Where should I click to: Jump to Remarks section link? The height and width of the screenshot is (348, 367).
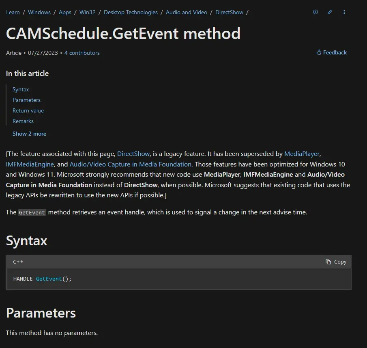point(23,121)
